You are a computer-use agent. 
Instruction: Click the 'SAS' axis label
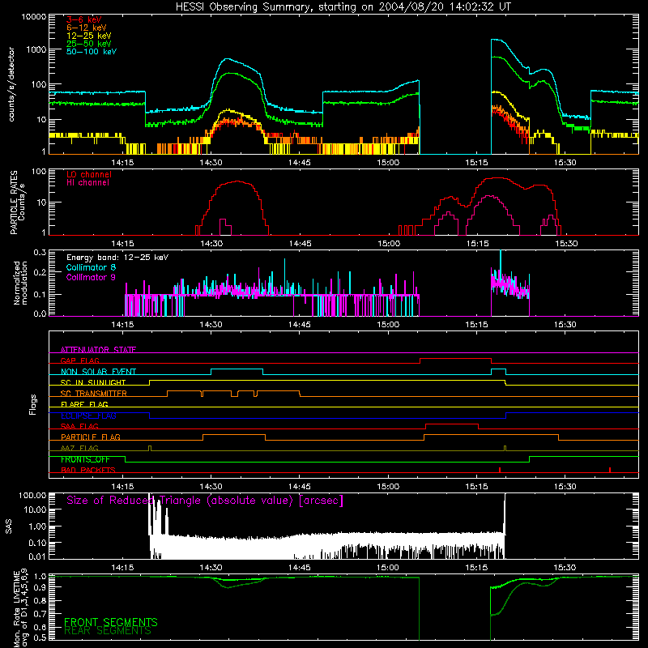click(x=9, y=526)
